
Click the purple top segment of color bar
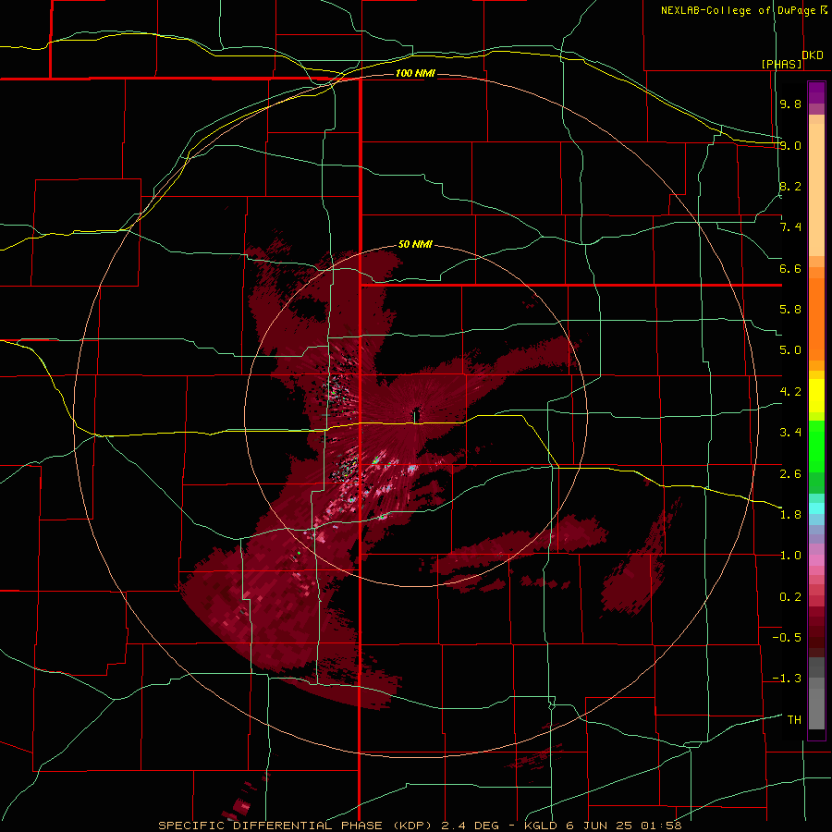[x=816, y=92]
